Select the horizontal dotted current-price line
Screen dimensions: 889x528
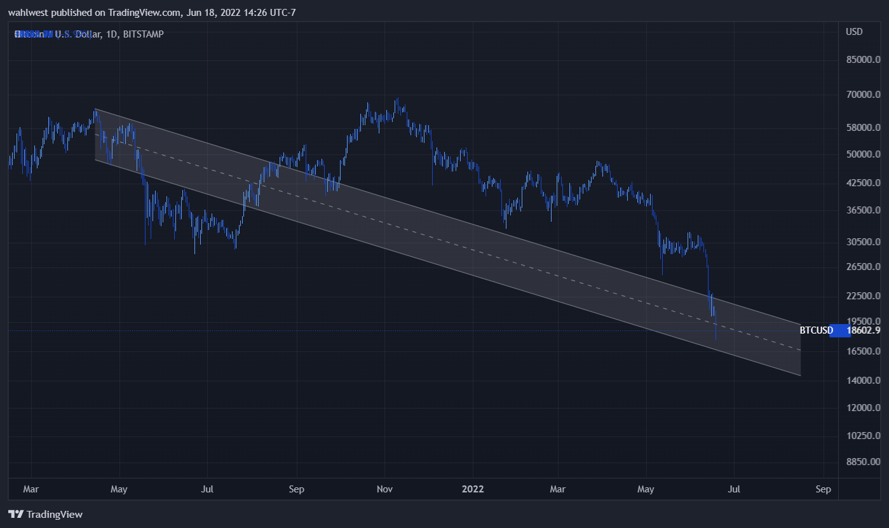pos(404,330)
